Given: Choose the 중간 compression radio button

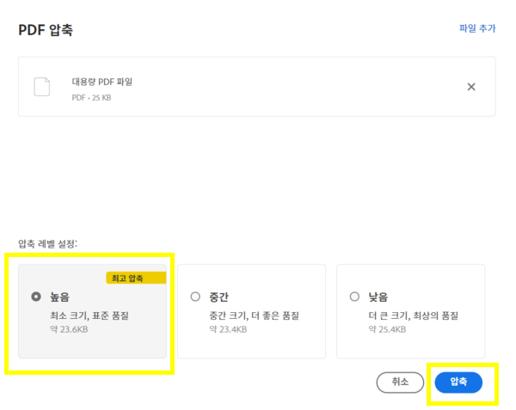Looking at the screenshot, I should [195, 297].
